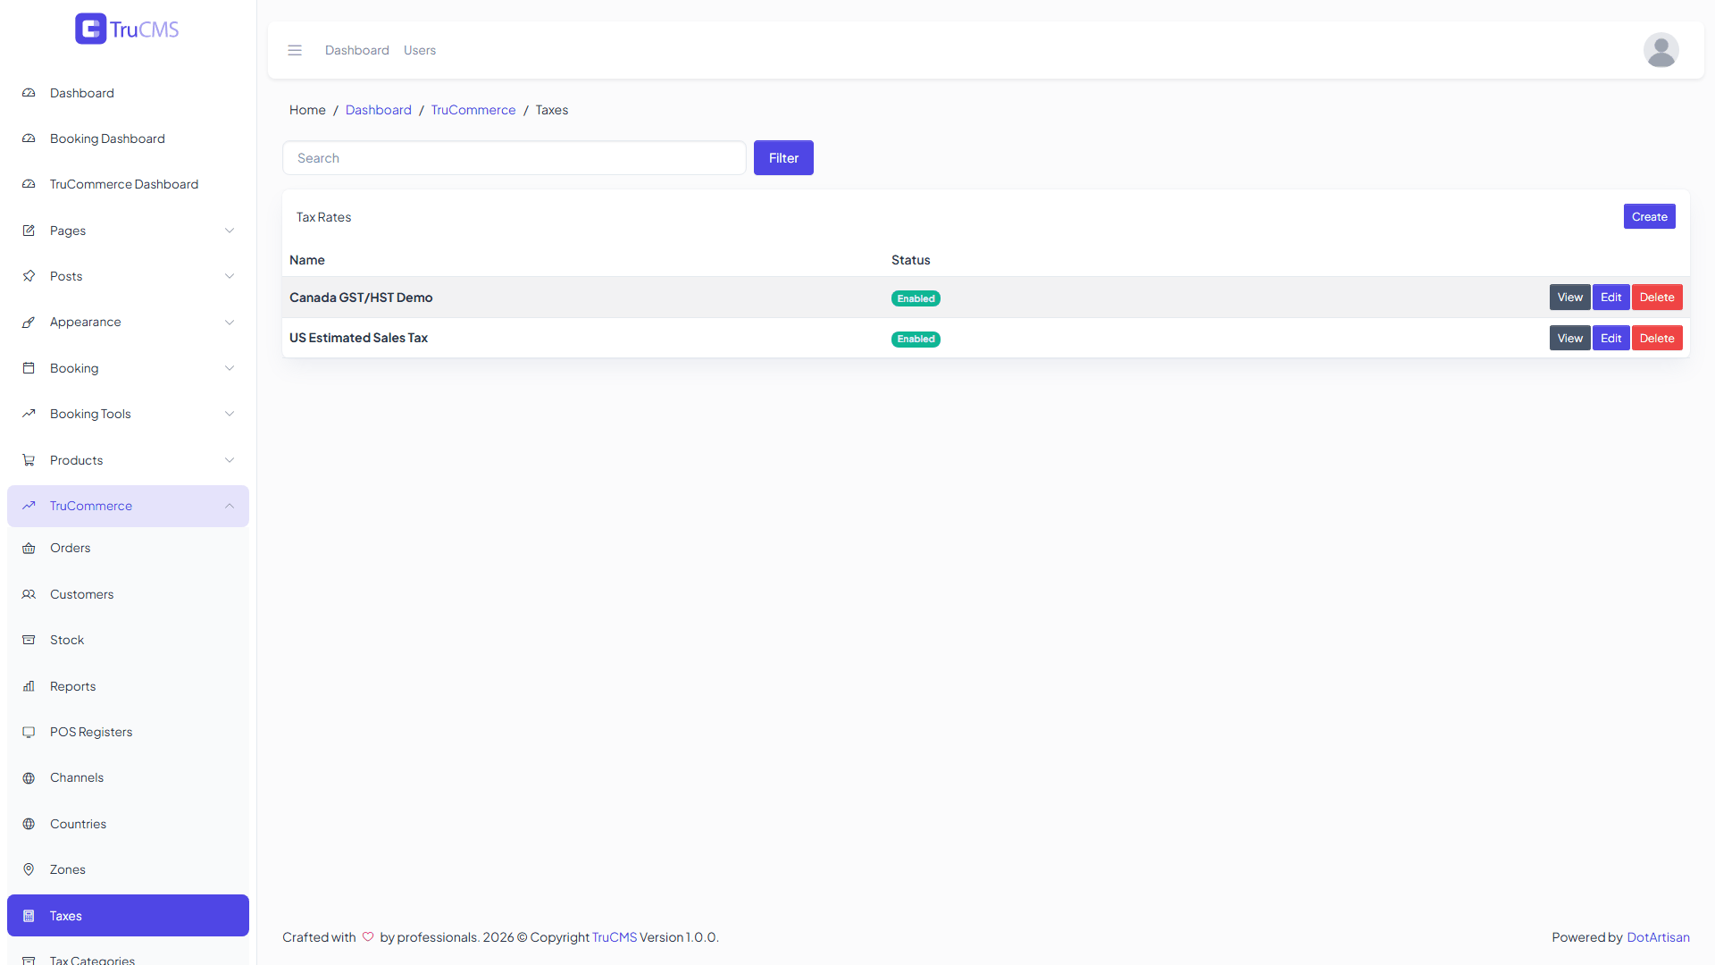Click the Reports bar chart icon
Viewport: 1715px width, 965px height.
click(x=29, y=686)
